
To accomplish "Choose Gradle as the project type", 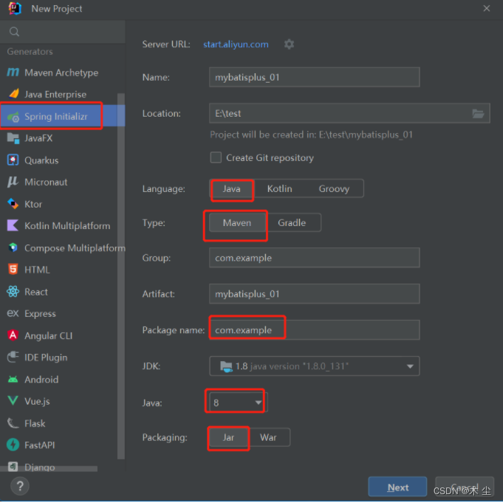I will click(292, 222).
